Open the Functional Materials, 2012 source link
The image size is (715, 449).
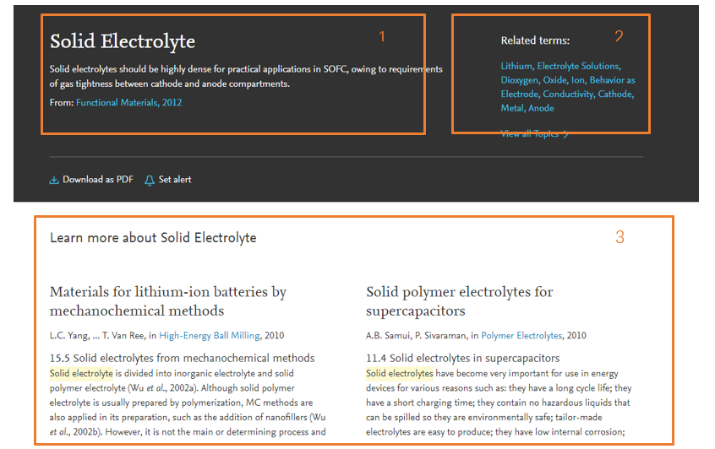point(128,103)
